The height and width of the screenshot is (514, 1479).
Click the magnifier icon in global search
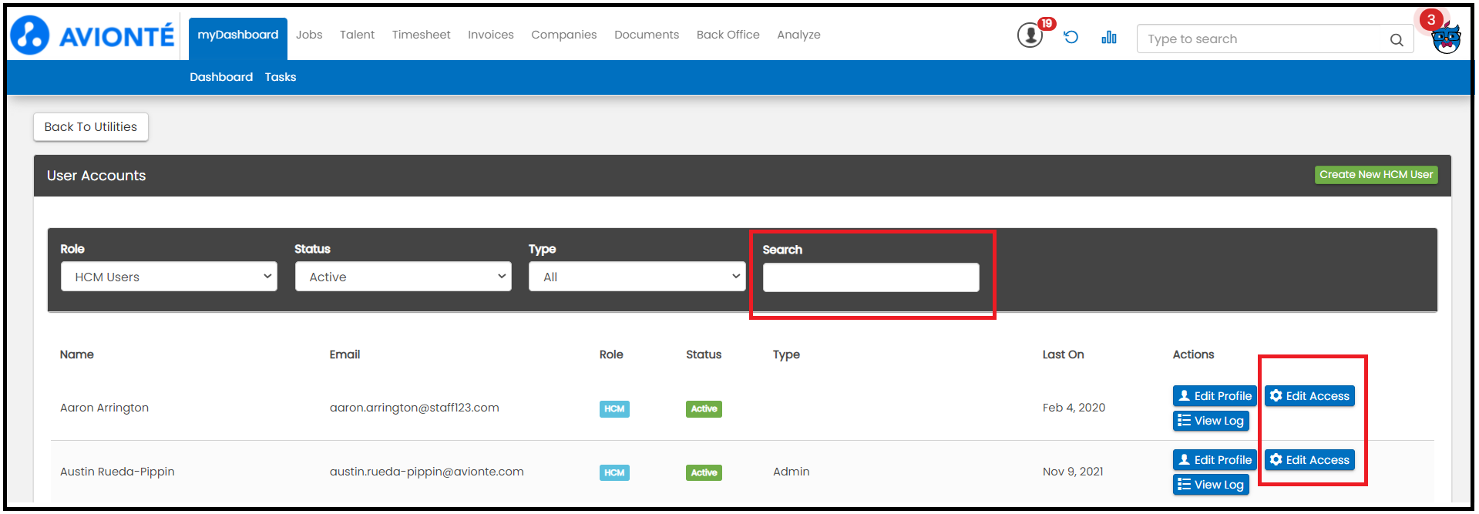[1397, 39]
